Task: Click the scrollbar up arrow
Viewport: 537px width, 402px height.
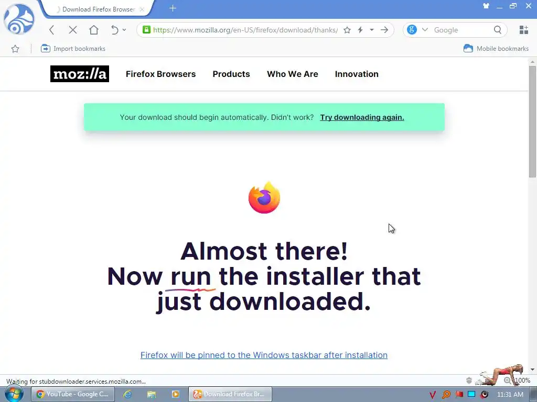Action: [532, 62]
